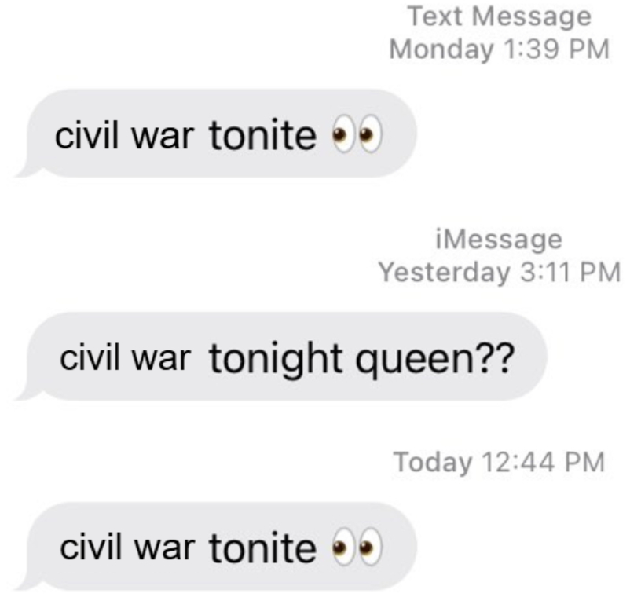
Task: Click the tail of today's message bubble
Action: tap(27, 582)
